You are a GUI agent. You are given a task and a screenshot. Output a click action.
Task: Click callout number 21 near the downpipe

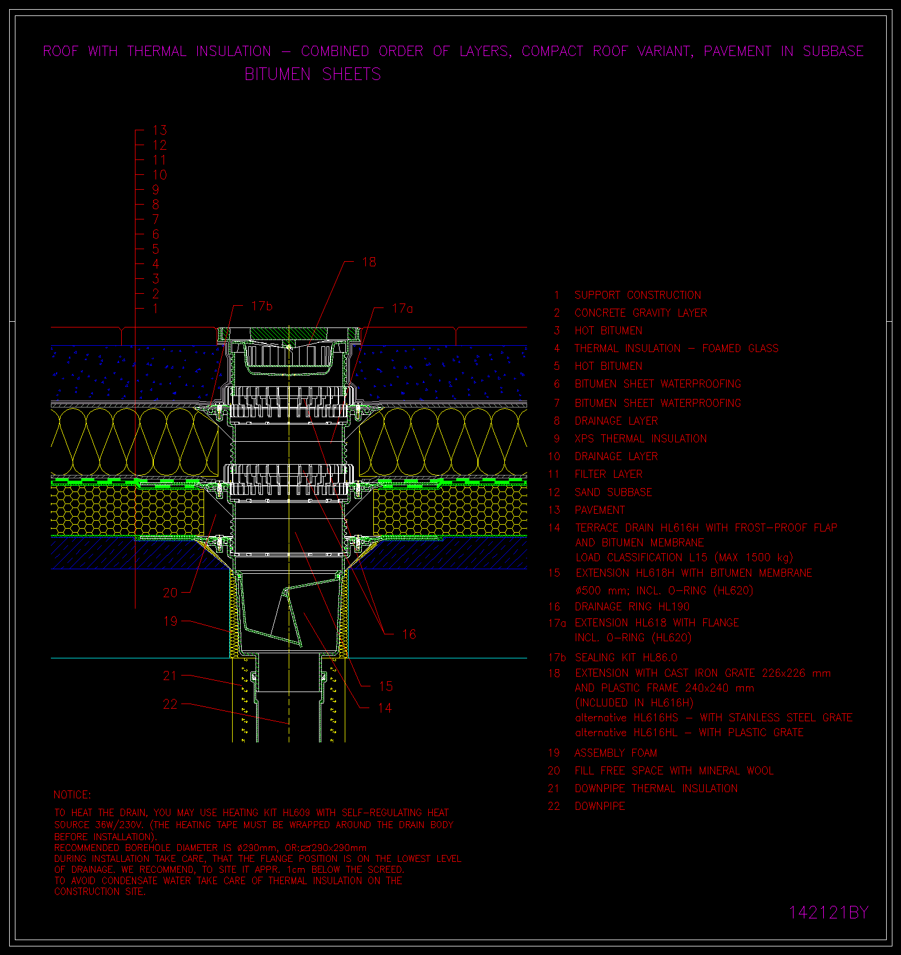point(170,676)
